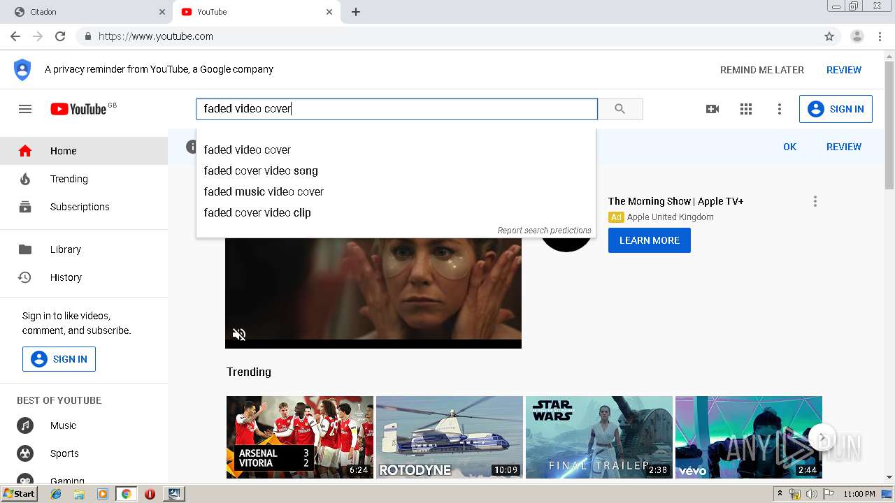The image size is (895, 503).
Task: Click the header SIGN IN button
Action: coord(836,109)
